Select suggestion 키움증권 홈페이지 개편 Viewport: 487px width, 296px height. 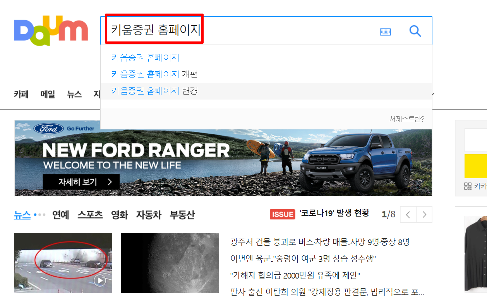click(x=154, y=74)
